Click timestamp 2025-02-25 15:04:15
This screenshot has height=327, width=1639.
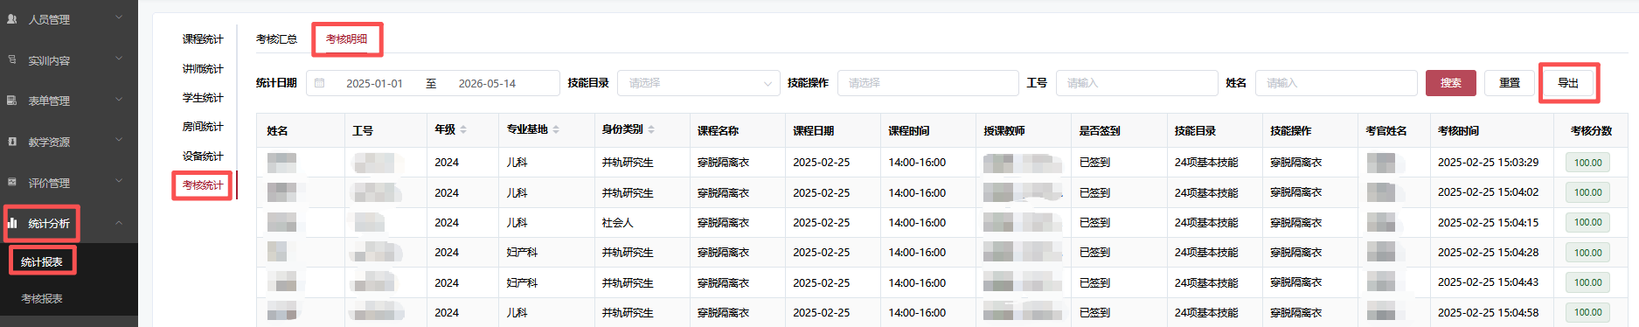click(1488, 222)
